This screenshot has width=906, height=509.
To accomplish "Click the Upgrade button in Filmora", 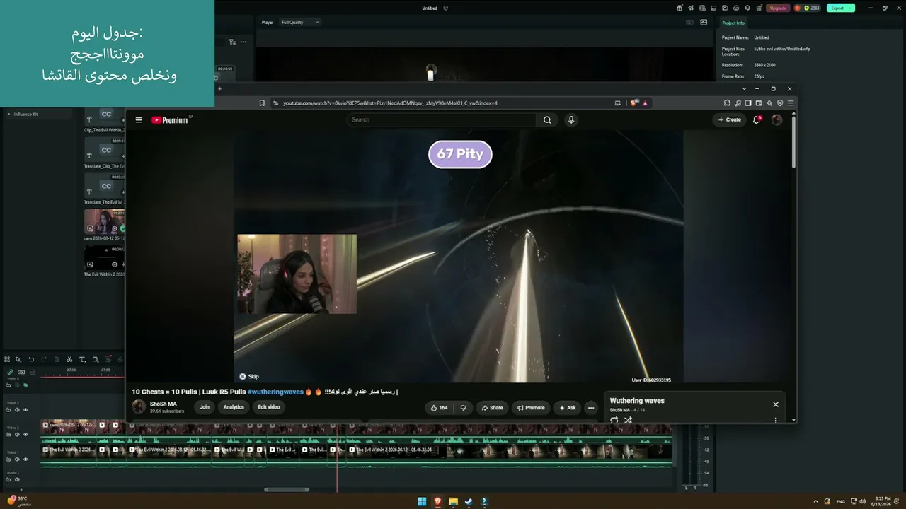I will point(778,8).
